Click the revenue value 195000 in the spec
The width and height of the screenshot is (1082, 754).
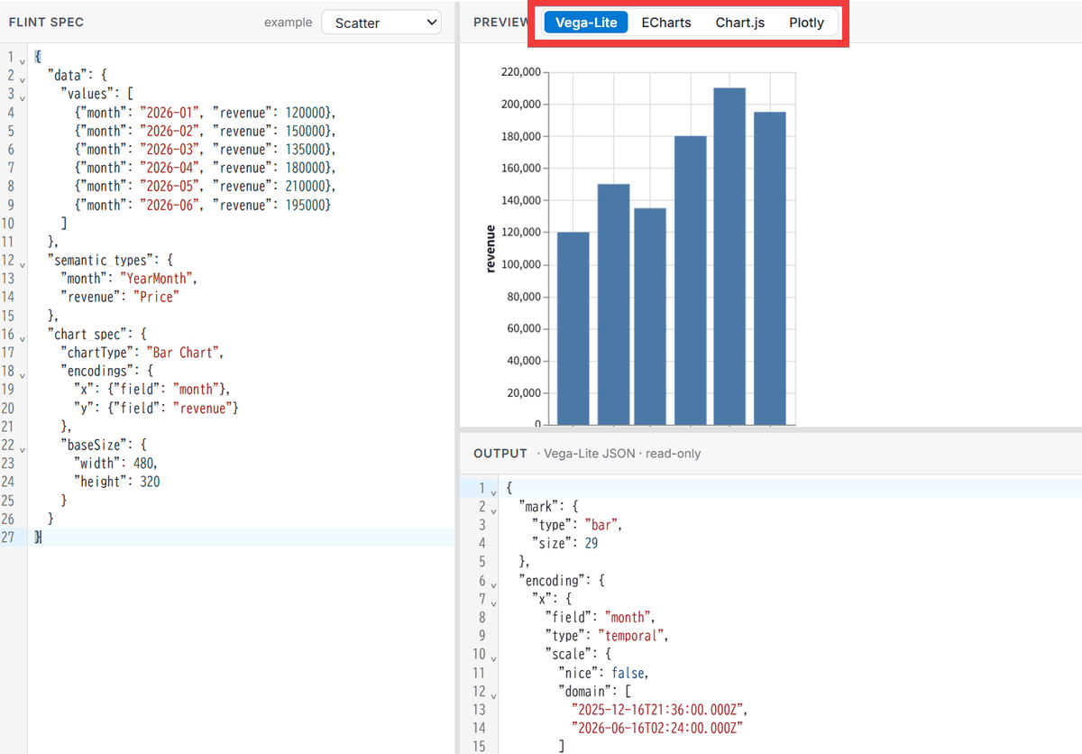coord(308,205)
